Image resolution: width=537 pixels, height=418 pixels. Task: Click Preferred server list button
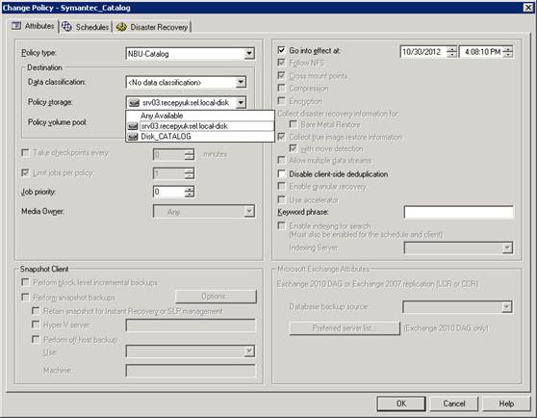coord(345,328)
